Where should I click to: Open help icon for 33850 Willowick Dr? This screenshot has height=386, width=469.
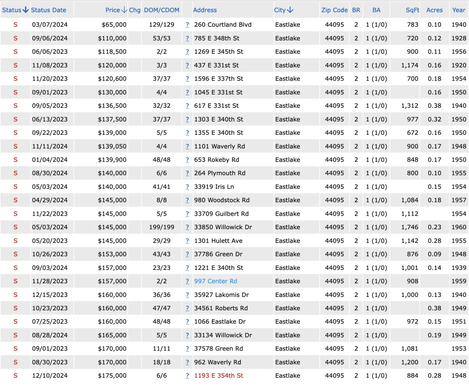187,227
